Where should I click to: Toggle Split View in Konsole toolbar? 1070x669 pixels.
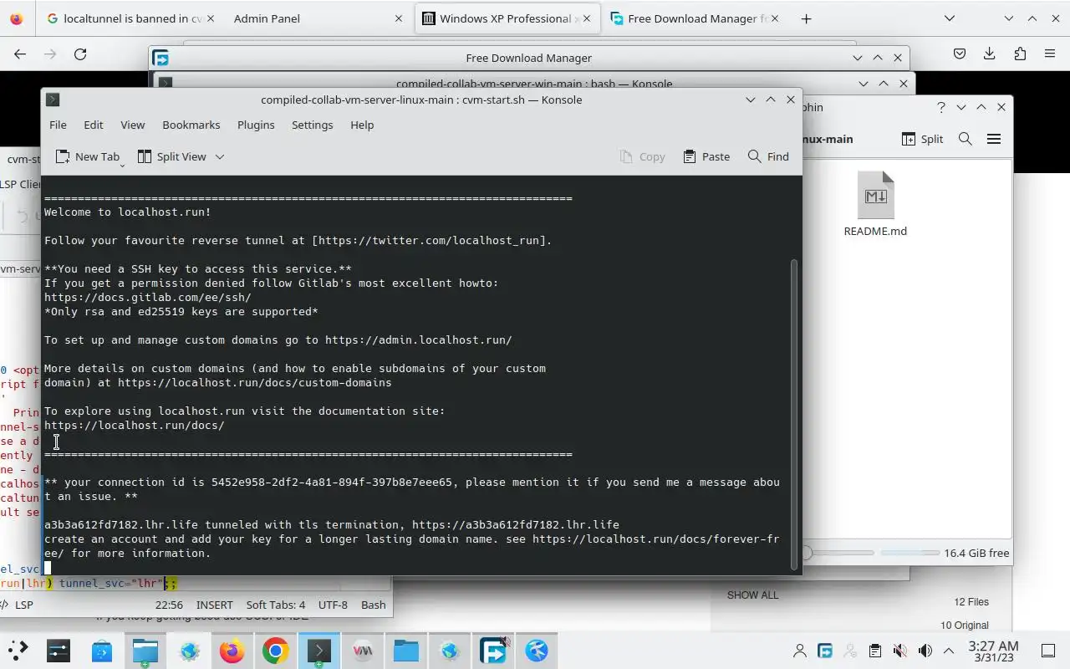pyautogui.click(x=171, y=156)
